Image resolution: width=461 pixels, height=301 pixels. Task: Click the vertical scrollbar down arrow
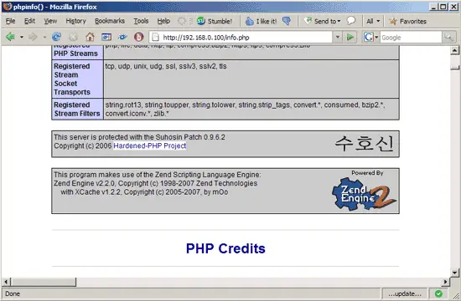[x=454, y=273]
